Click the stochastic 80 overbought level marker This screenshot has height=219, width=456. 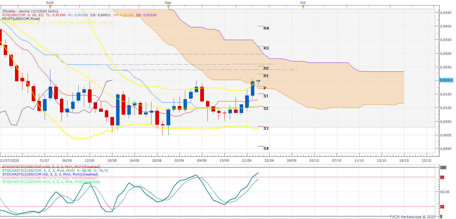click(442, 177)
